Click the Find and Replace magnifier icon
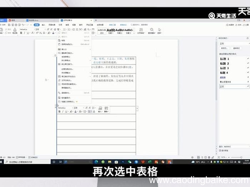The width and height of the screenshot is (250, 187). click(x=152, y=30)
